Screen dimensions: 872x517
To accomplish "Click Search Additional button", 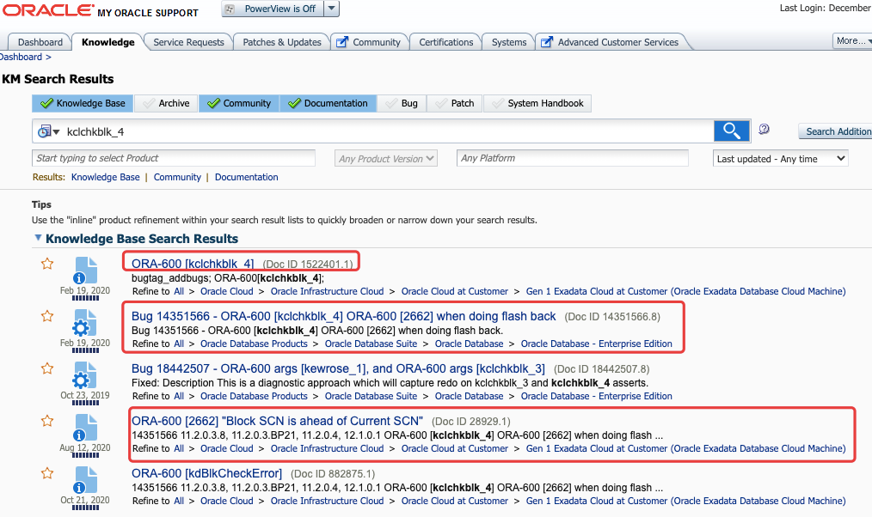I will (x=835, y=131).
